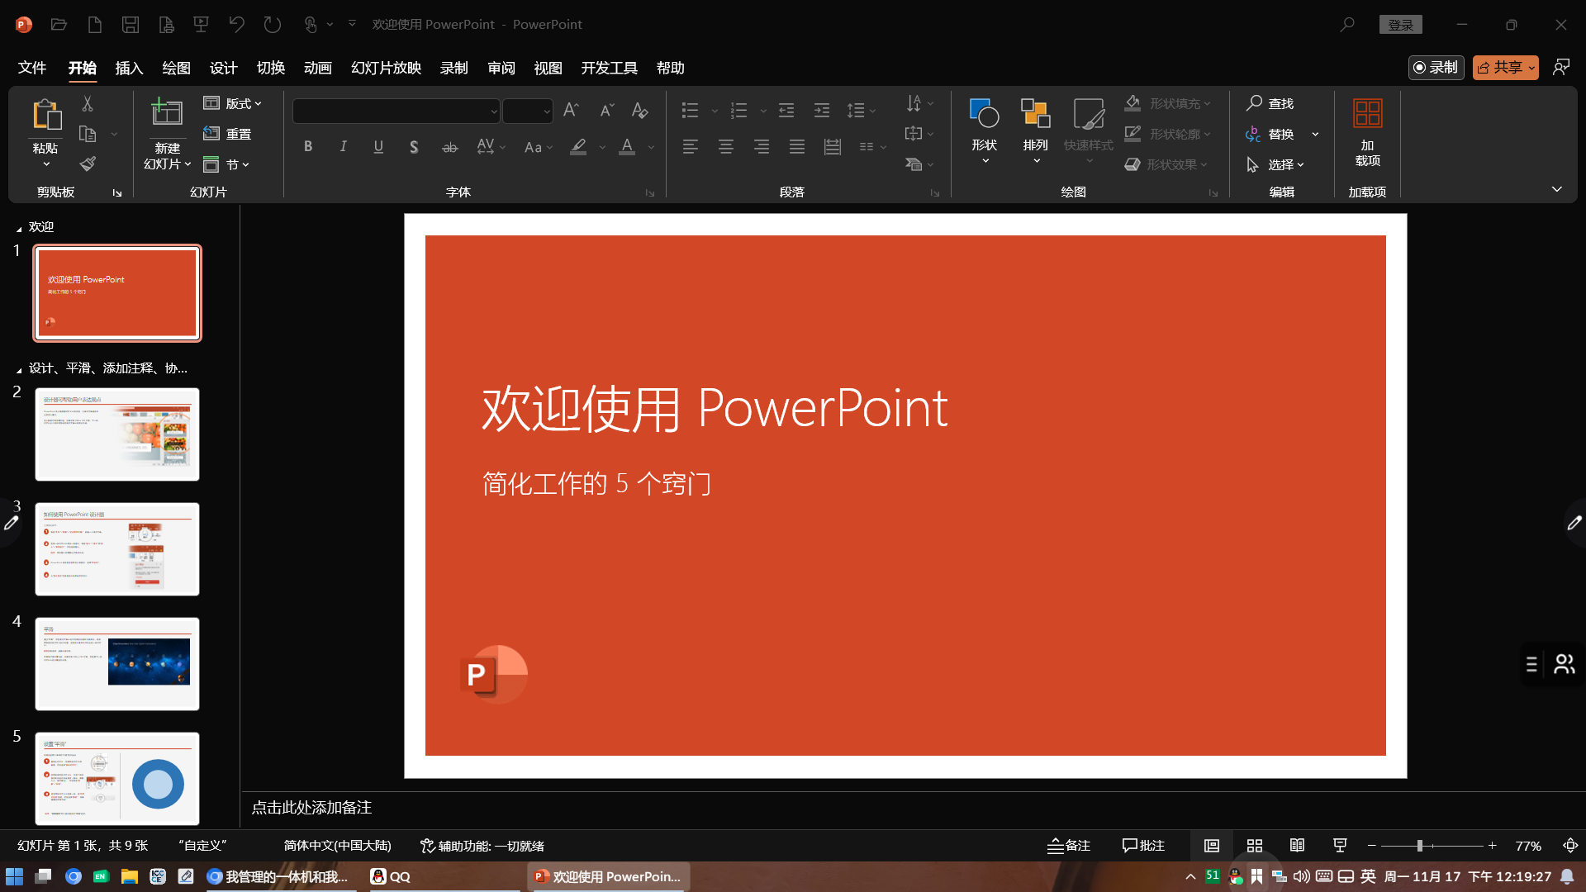The image size is (1586, 892).
Task: Toggle Bold formatting
Action: pos(308,147)
